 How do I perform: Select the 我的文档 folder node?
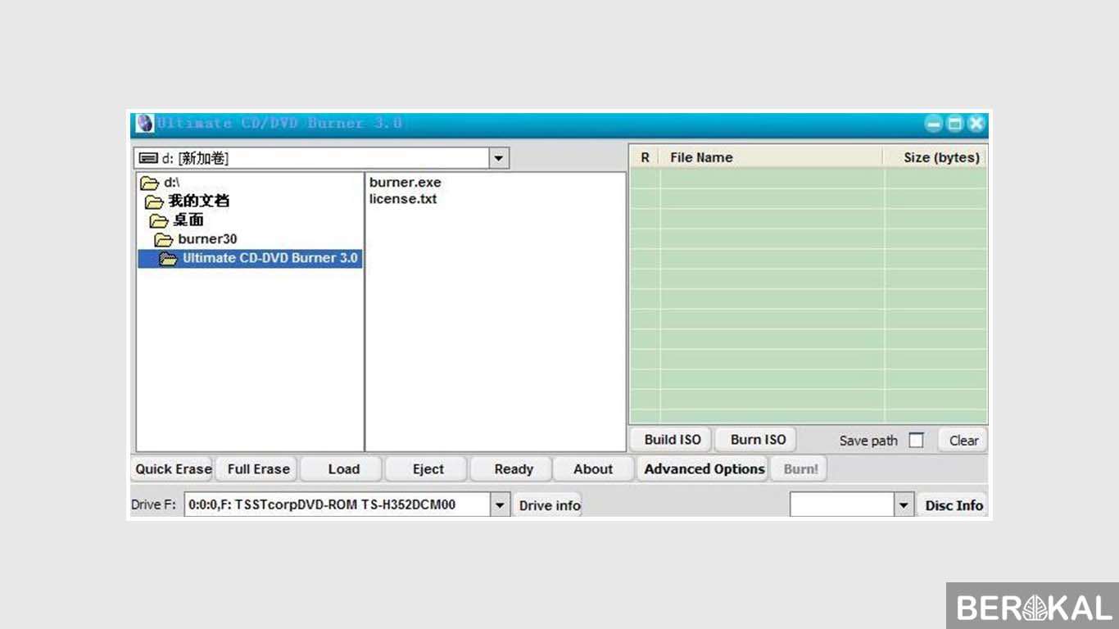(198, 201)
